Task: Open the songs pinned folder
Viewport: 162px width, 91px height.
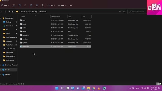Action: coord(8,33)
